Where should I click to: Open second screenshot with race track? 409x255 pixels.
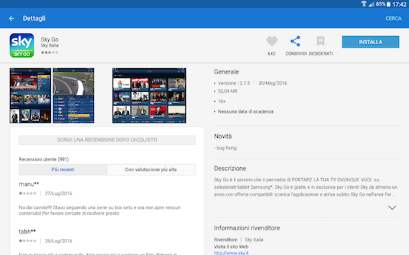tap(74, 96)
